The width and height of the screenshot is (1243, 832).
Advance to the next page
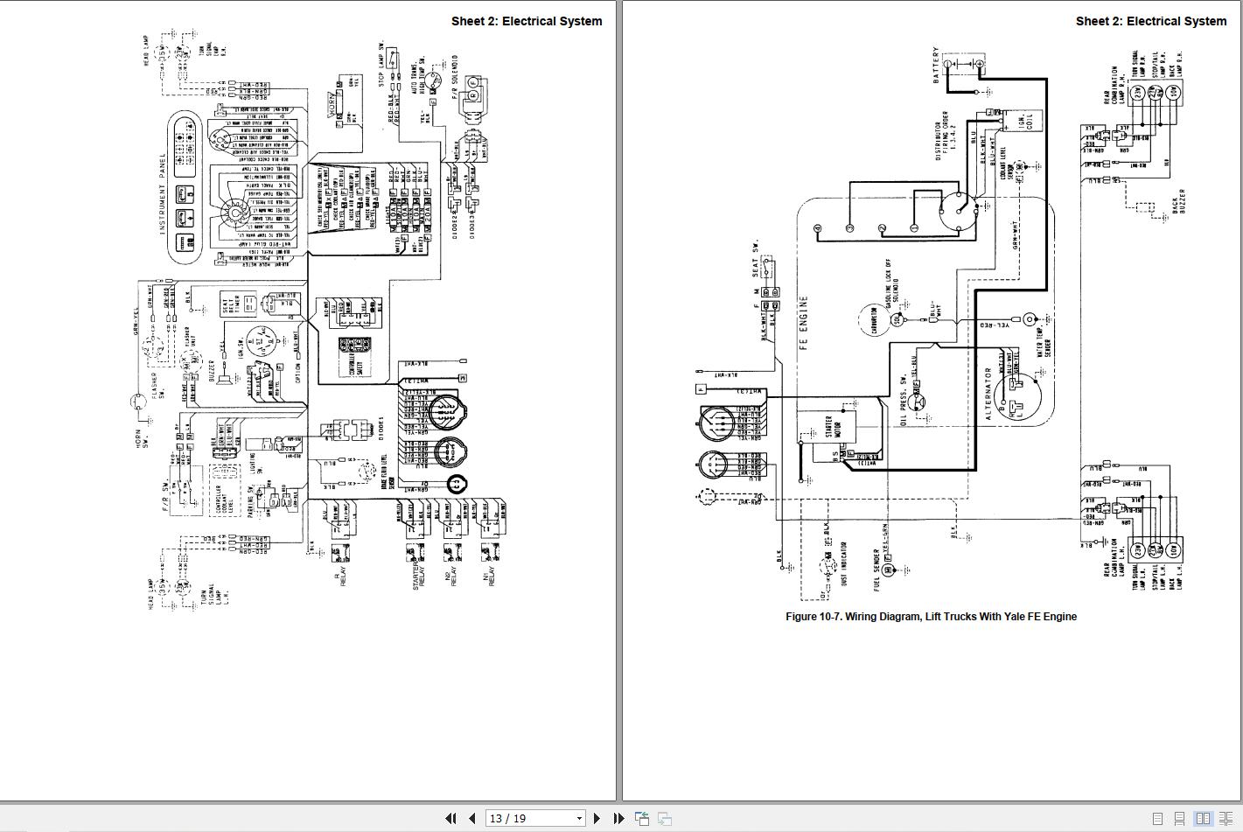pyautogui.click(x=597, y=819)
